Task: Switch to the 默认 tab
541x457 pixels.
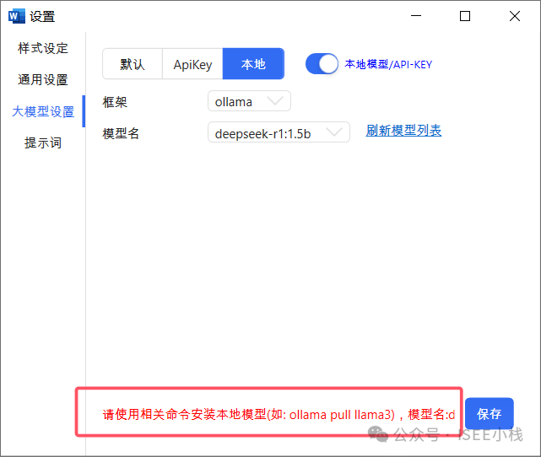Action: click(133, 64)
